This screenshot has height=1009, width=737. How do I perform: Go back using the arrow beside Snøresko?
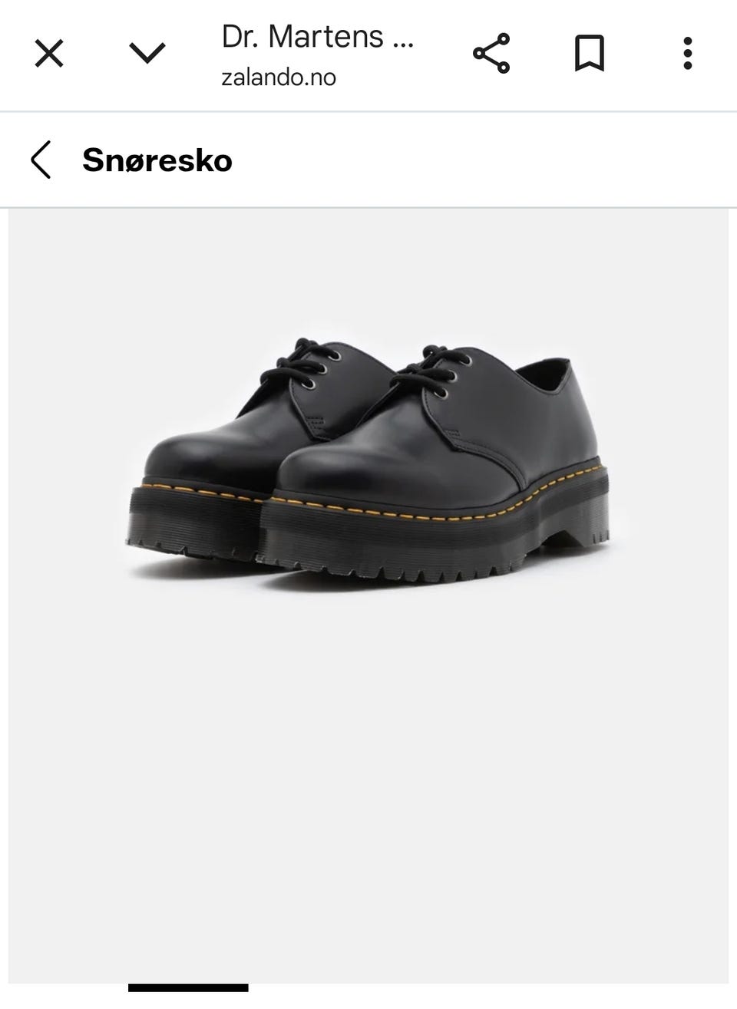(x=41, y=160)
